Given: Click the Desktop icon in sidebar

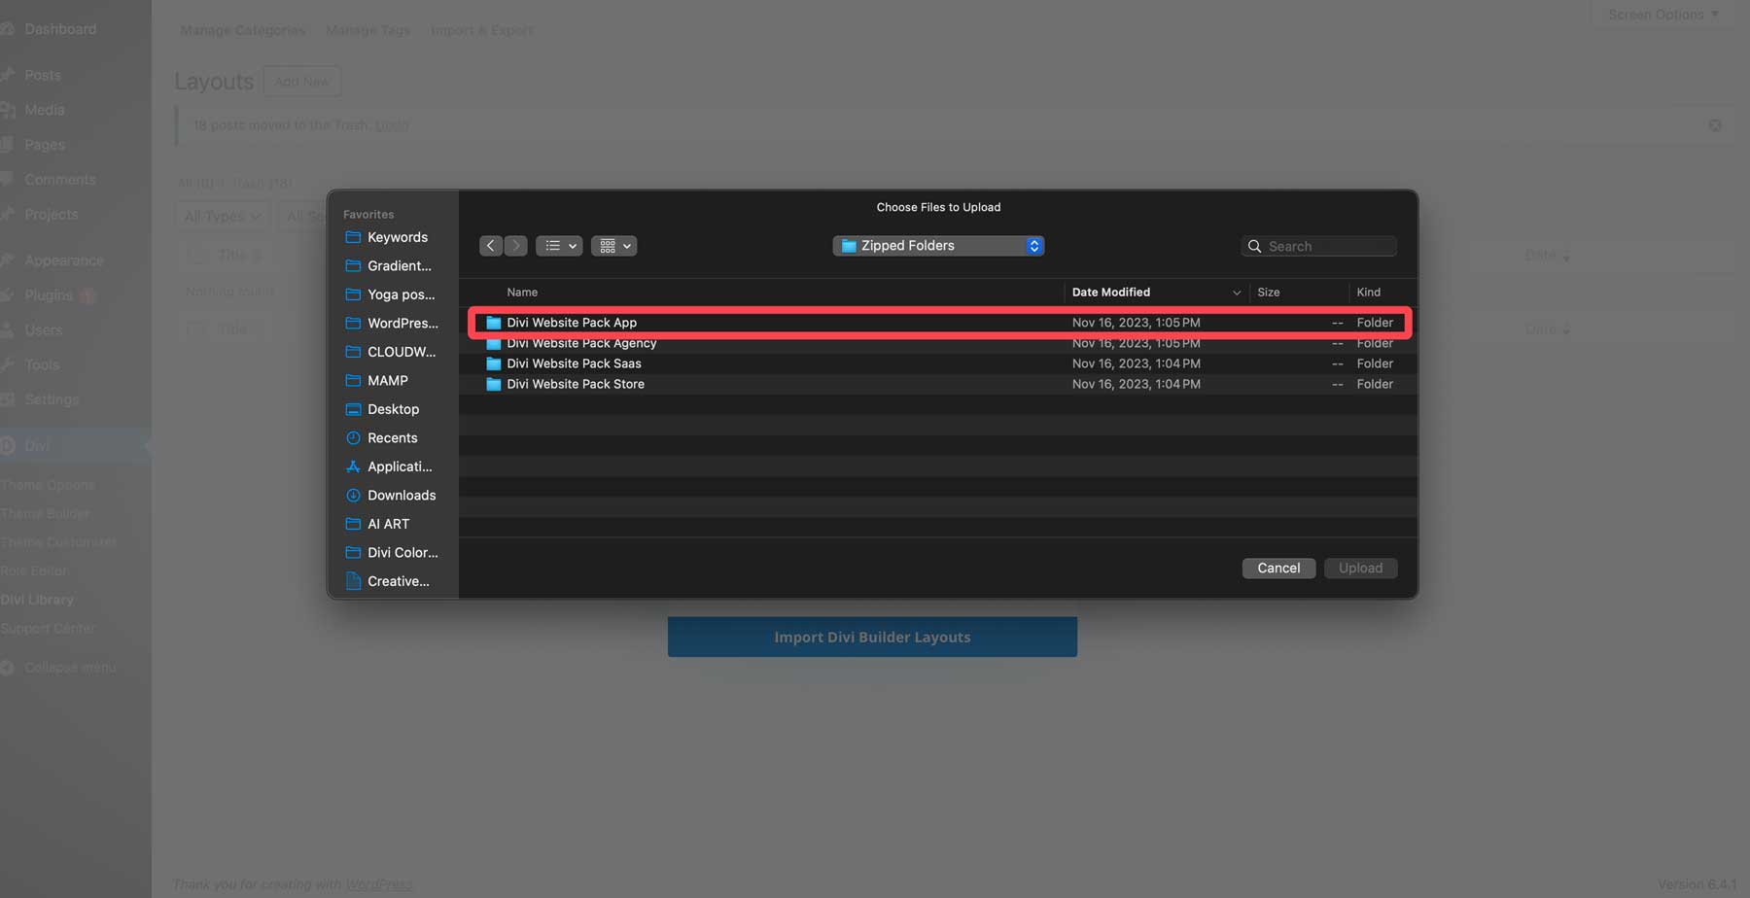Looking at the screenshot, I should (353, 409).
